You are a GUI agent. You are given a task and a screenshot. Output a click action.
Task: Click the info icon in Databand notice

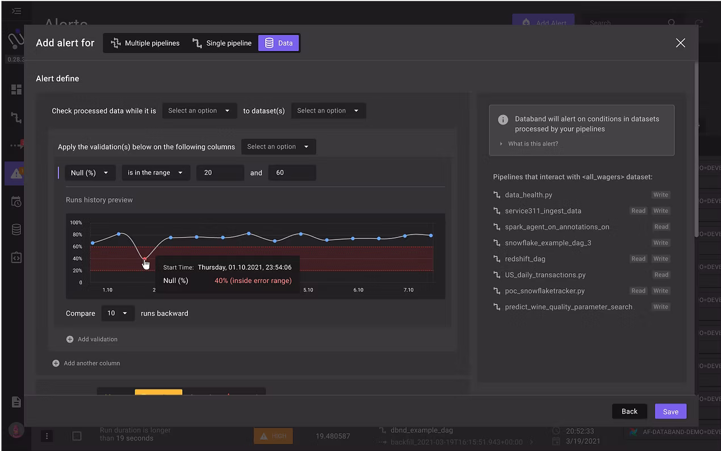pyautogui.click(x=502, y=119)
